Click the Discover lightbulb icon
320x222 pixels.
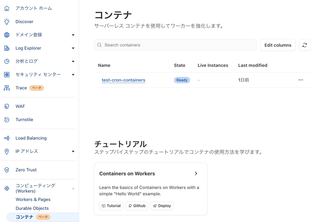7,22
